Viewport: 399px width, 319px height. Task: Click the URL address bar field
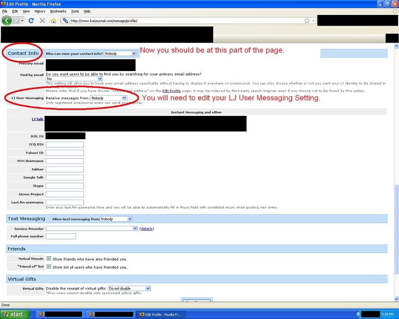(x=187, y=21)
